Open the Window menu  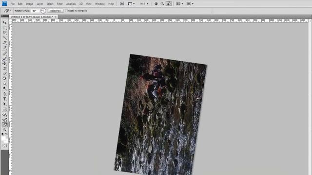pyautogui.click(x=99, y=4)
